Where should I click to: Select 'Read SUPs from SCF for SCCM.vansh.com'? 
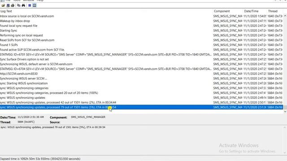(x=142, y=40)
